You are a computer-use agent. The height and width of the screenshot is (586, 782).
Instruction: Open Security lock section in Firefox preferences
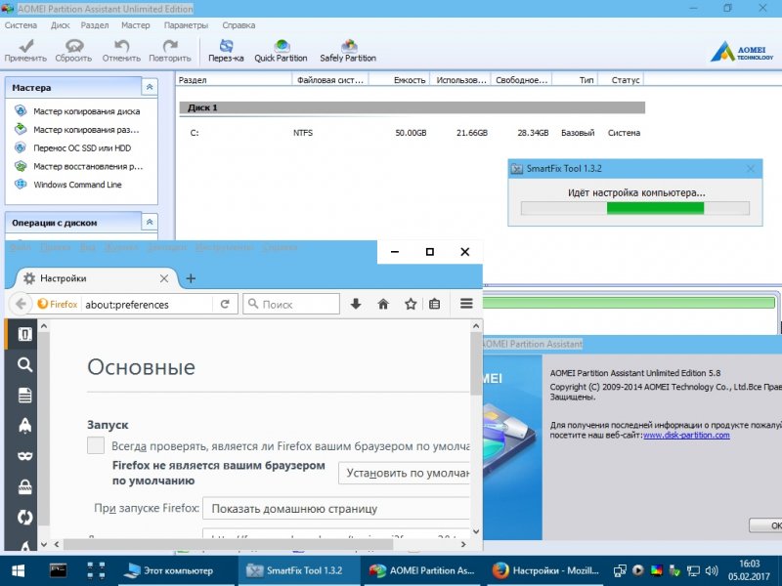click(24, 486)
